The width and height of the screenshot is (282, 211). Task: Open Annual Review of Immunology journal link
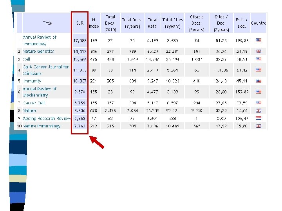point(40,40)
